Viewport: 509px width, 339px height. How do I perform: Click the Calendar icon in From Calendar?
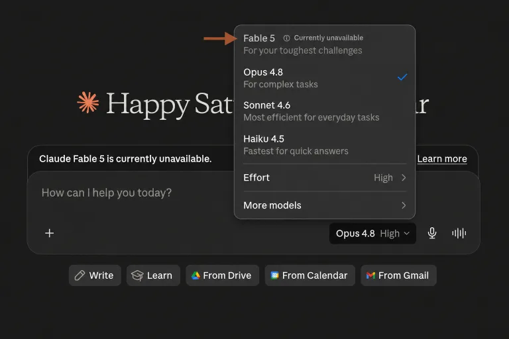(274, 275)
